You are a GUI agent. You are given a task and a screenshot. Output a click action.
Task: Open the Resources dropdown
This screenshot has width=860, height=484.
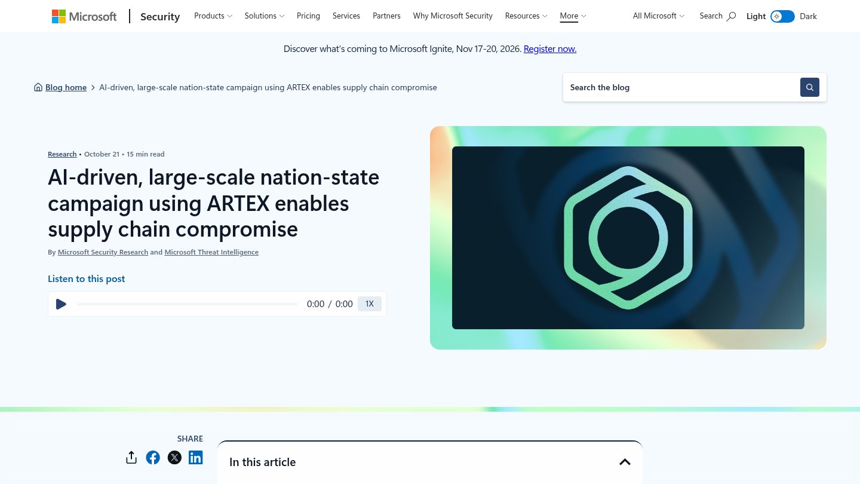[x=526, y=16]
